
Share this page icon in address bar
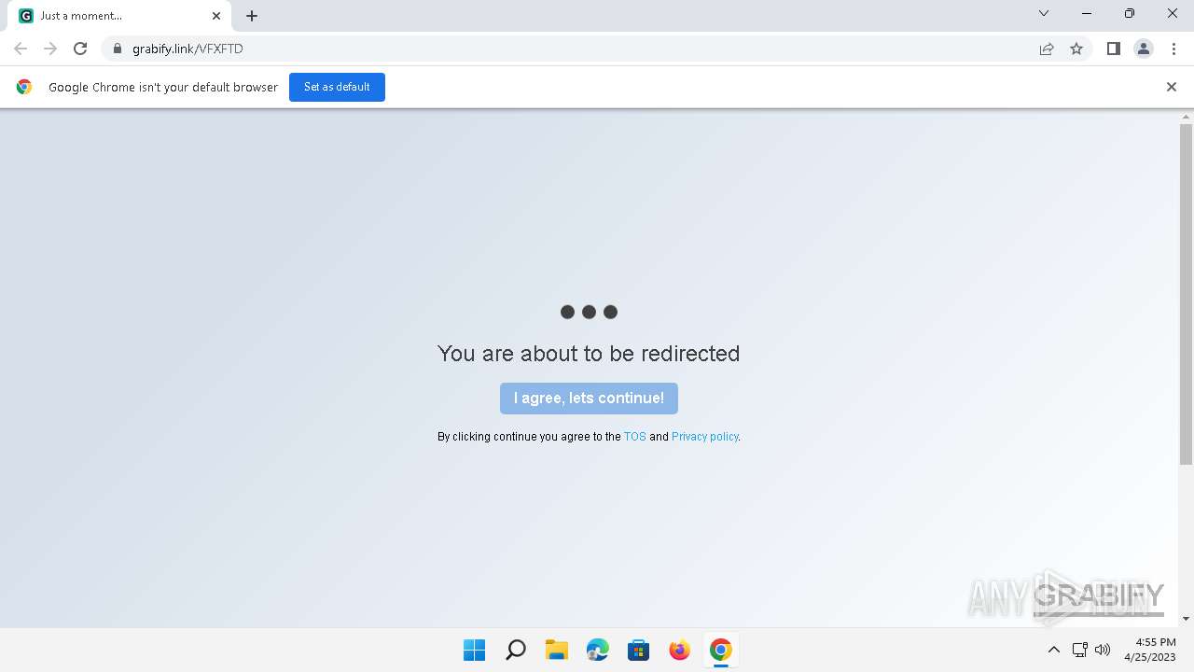(1047, 49)
